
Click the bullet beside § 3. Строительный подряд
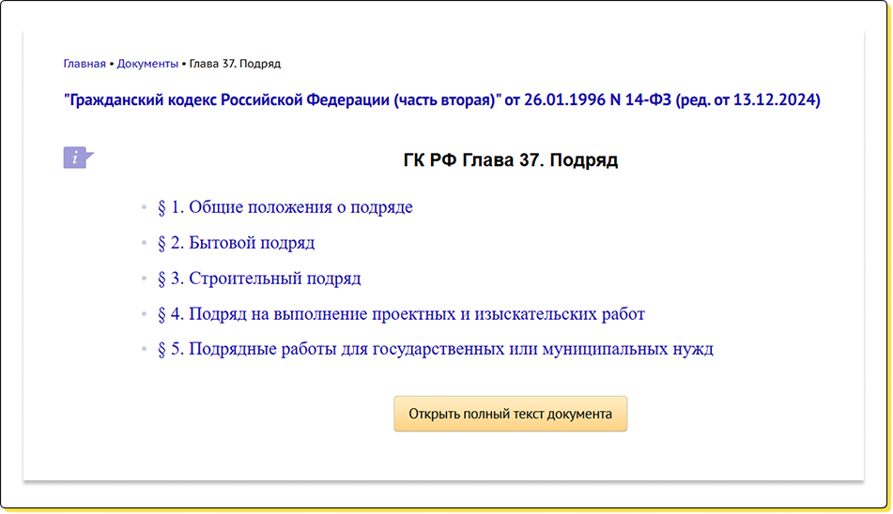click(x=144, y=280)
